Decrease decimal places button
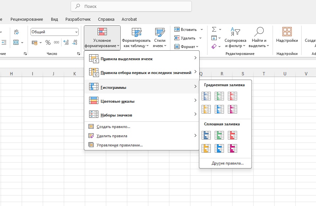Image resolution: width=316 pixels, height=206 pixels. click(75, 42)
